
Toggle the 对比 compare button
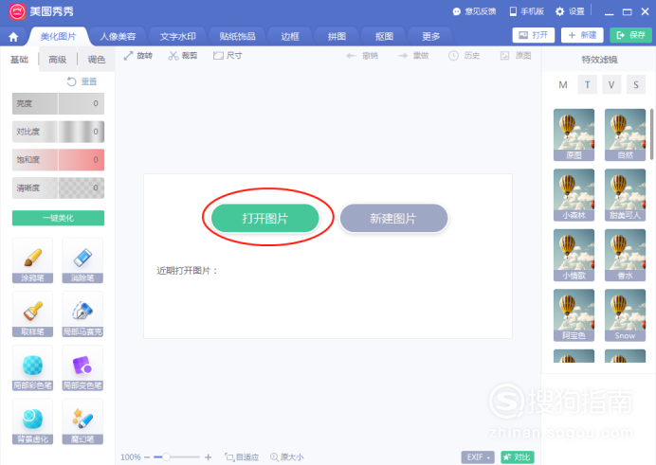pos(518,457)
